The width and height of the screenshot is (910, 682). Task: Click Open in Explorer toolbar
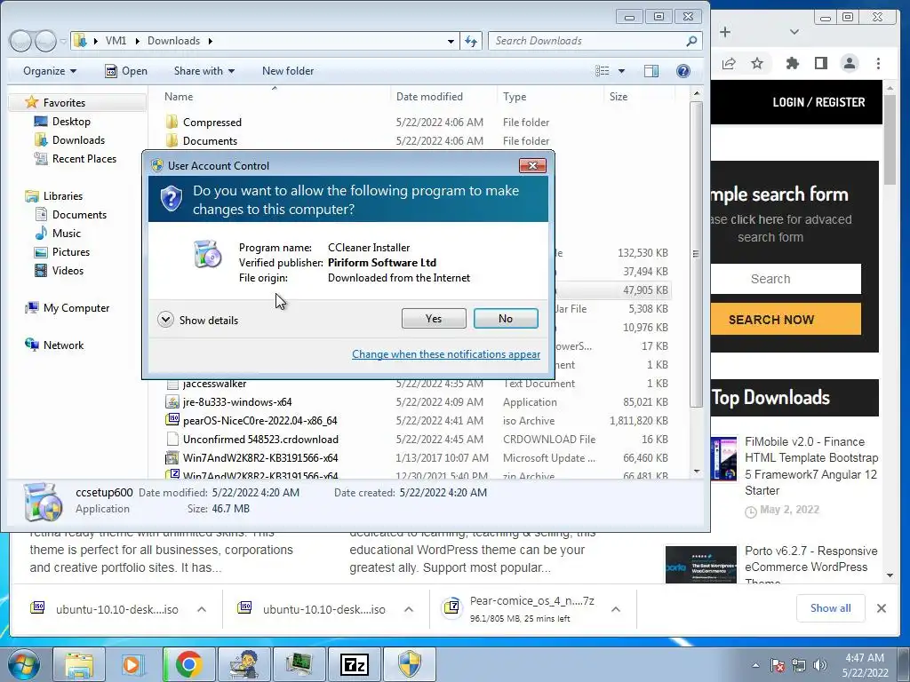click(126, 71)
